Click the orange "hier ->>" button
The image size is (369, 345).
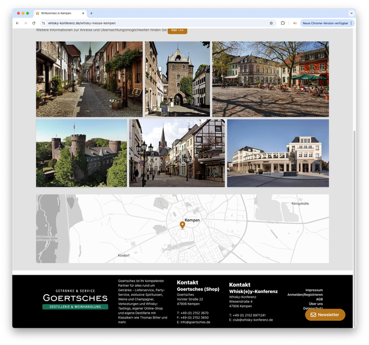coord(177,29)
